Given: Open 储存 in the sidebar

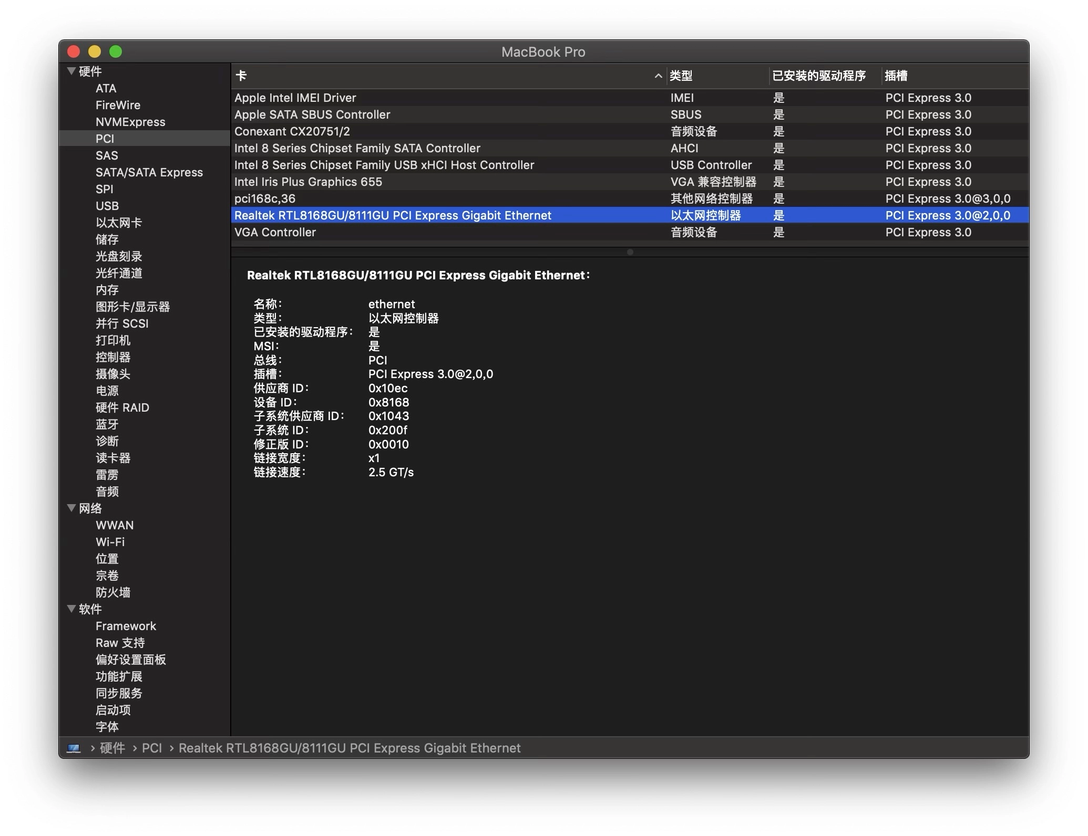Looking at the screenshot, I should click(145, 239).
